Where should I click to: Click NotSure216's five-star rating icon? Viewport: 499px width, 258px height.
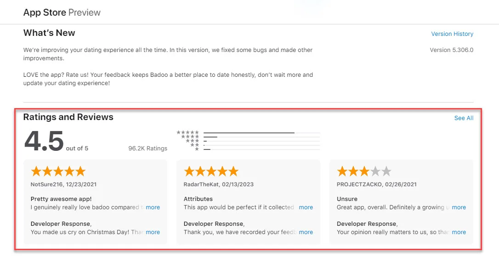click(58, 172)
